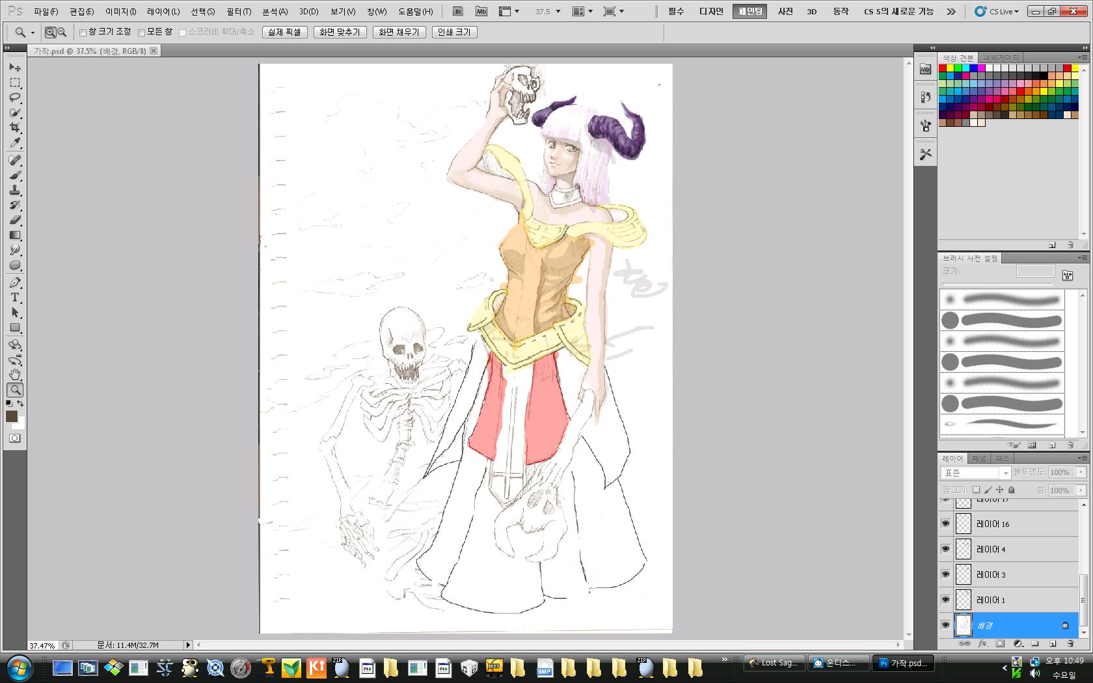Click the Zoom Out mode icon
Screen dimensions: 1093x683
(x=62, y=32)
